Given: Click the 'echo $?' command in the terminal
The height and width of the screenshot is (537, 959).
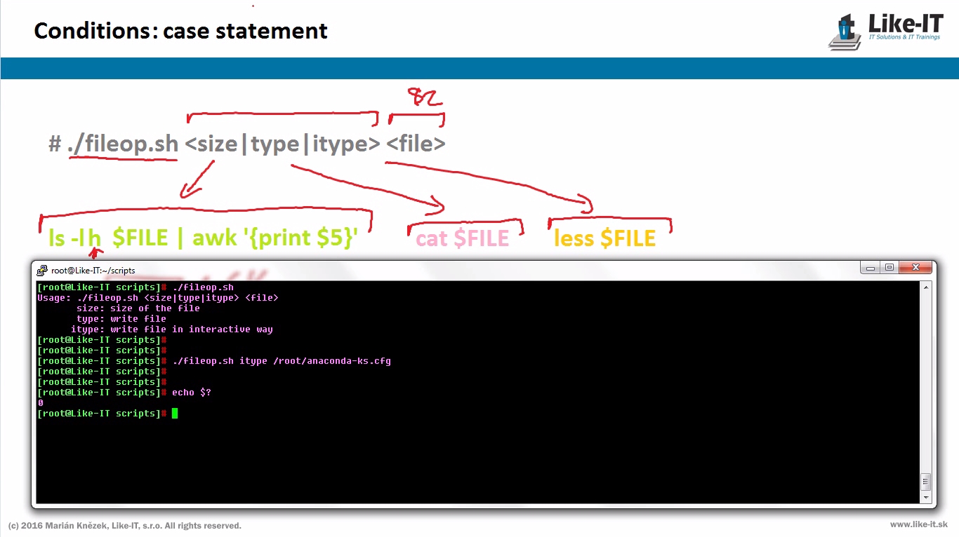Looking at the screenshot, I should (x=191, y=393).
